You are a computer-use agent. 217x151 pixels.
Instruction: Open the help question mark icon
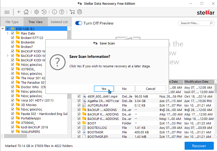click(x=62, y=12)
